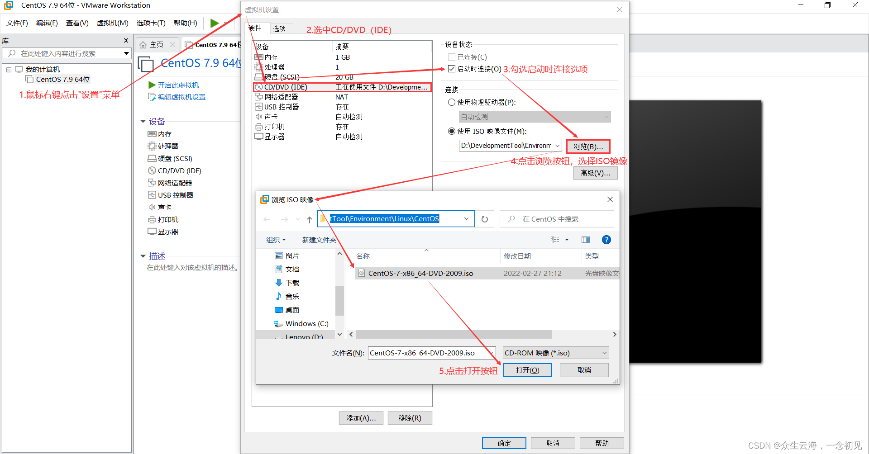Image resolution: width=869 pixels, height=454 pixels.
Task: Click the 文件名(N) input field
Action: 432,353
